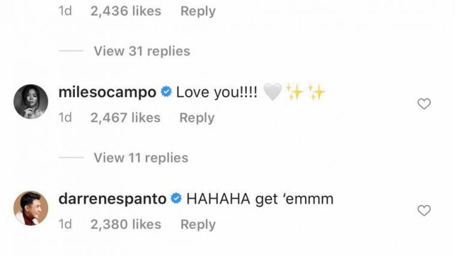The image size is (455, 256).
Task: Like the milesocampo comment with the heart icon
Action: 424,104
